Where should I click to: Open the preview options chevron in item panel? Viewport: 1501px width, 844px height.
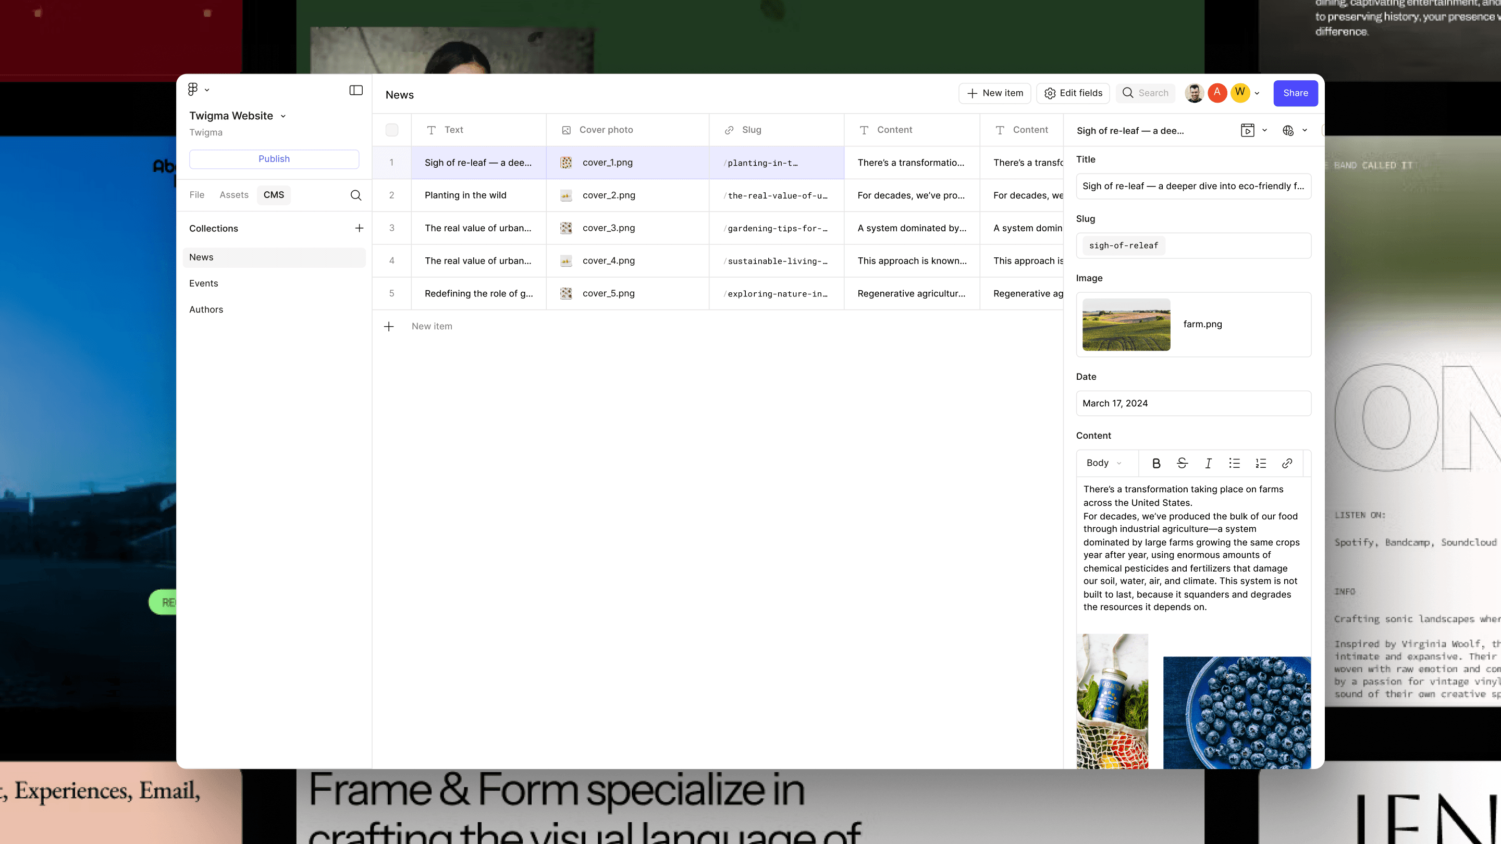(1264, 130)
